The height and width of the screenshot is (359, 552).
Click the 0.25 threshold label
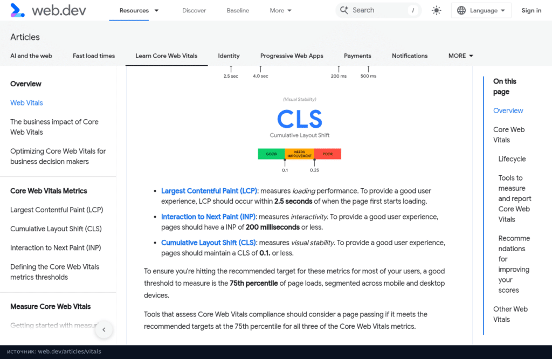(314, 170)
